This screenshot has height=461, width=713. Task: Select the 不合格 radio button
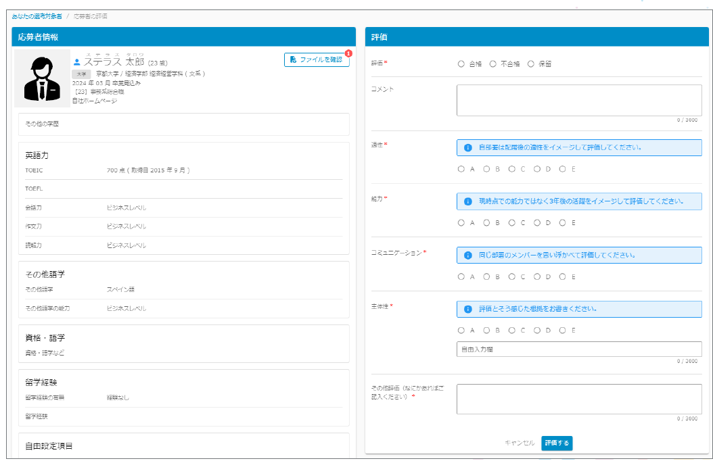tap(493, 64)
